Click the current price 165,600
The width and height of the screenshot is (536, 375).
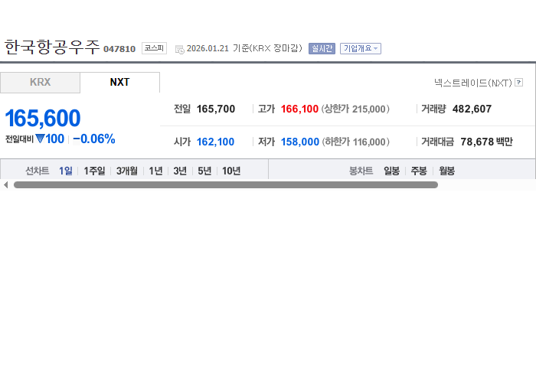tap(43, 118)
